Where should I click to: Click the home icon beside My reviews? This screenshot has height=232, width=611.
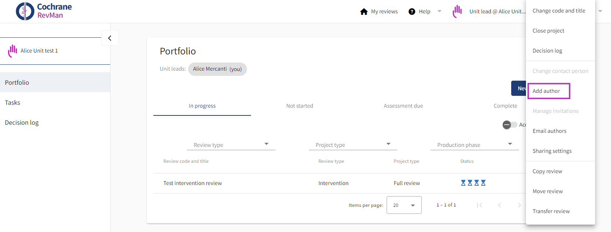point(364,11)
